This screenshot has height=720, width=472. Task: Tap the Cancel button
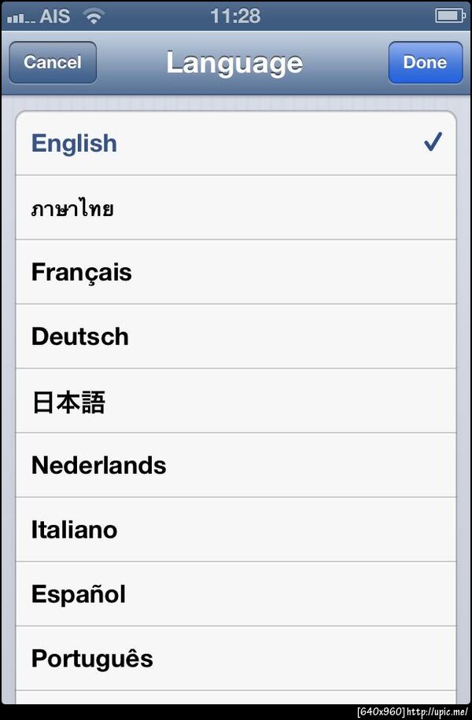click(53, 63)
